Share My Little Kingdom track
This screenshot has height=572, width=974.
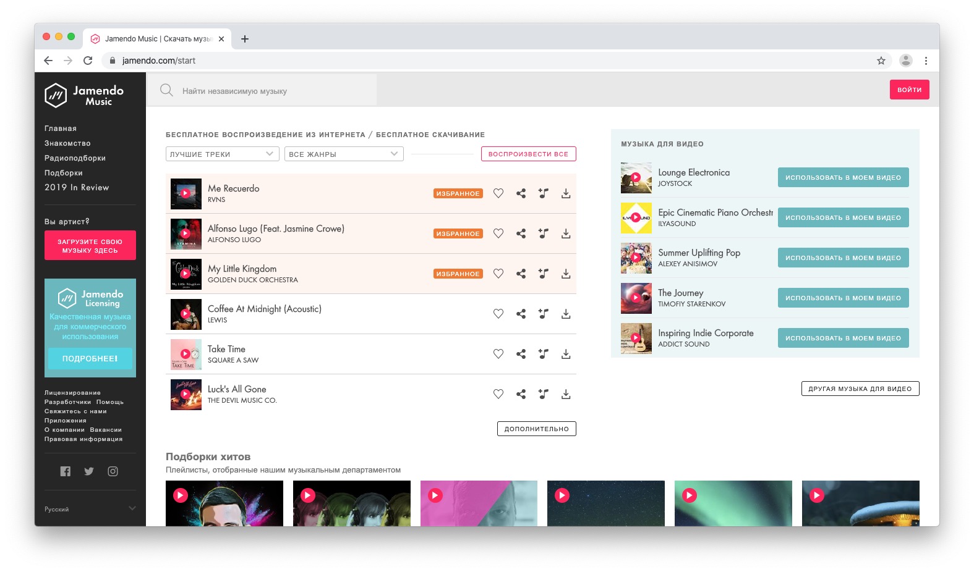pos(521,274)
